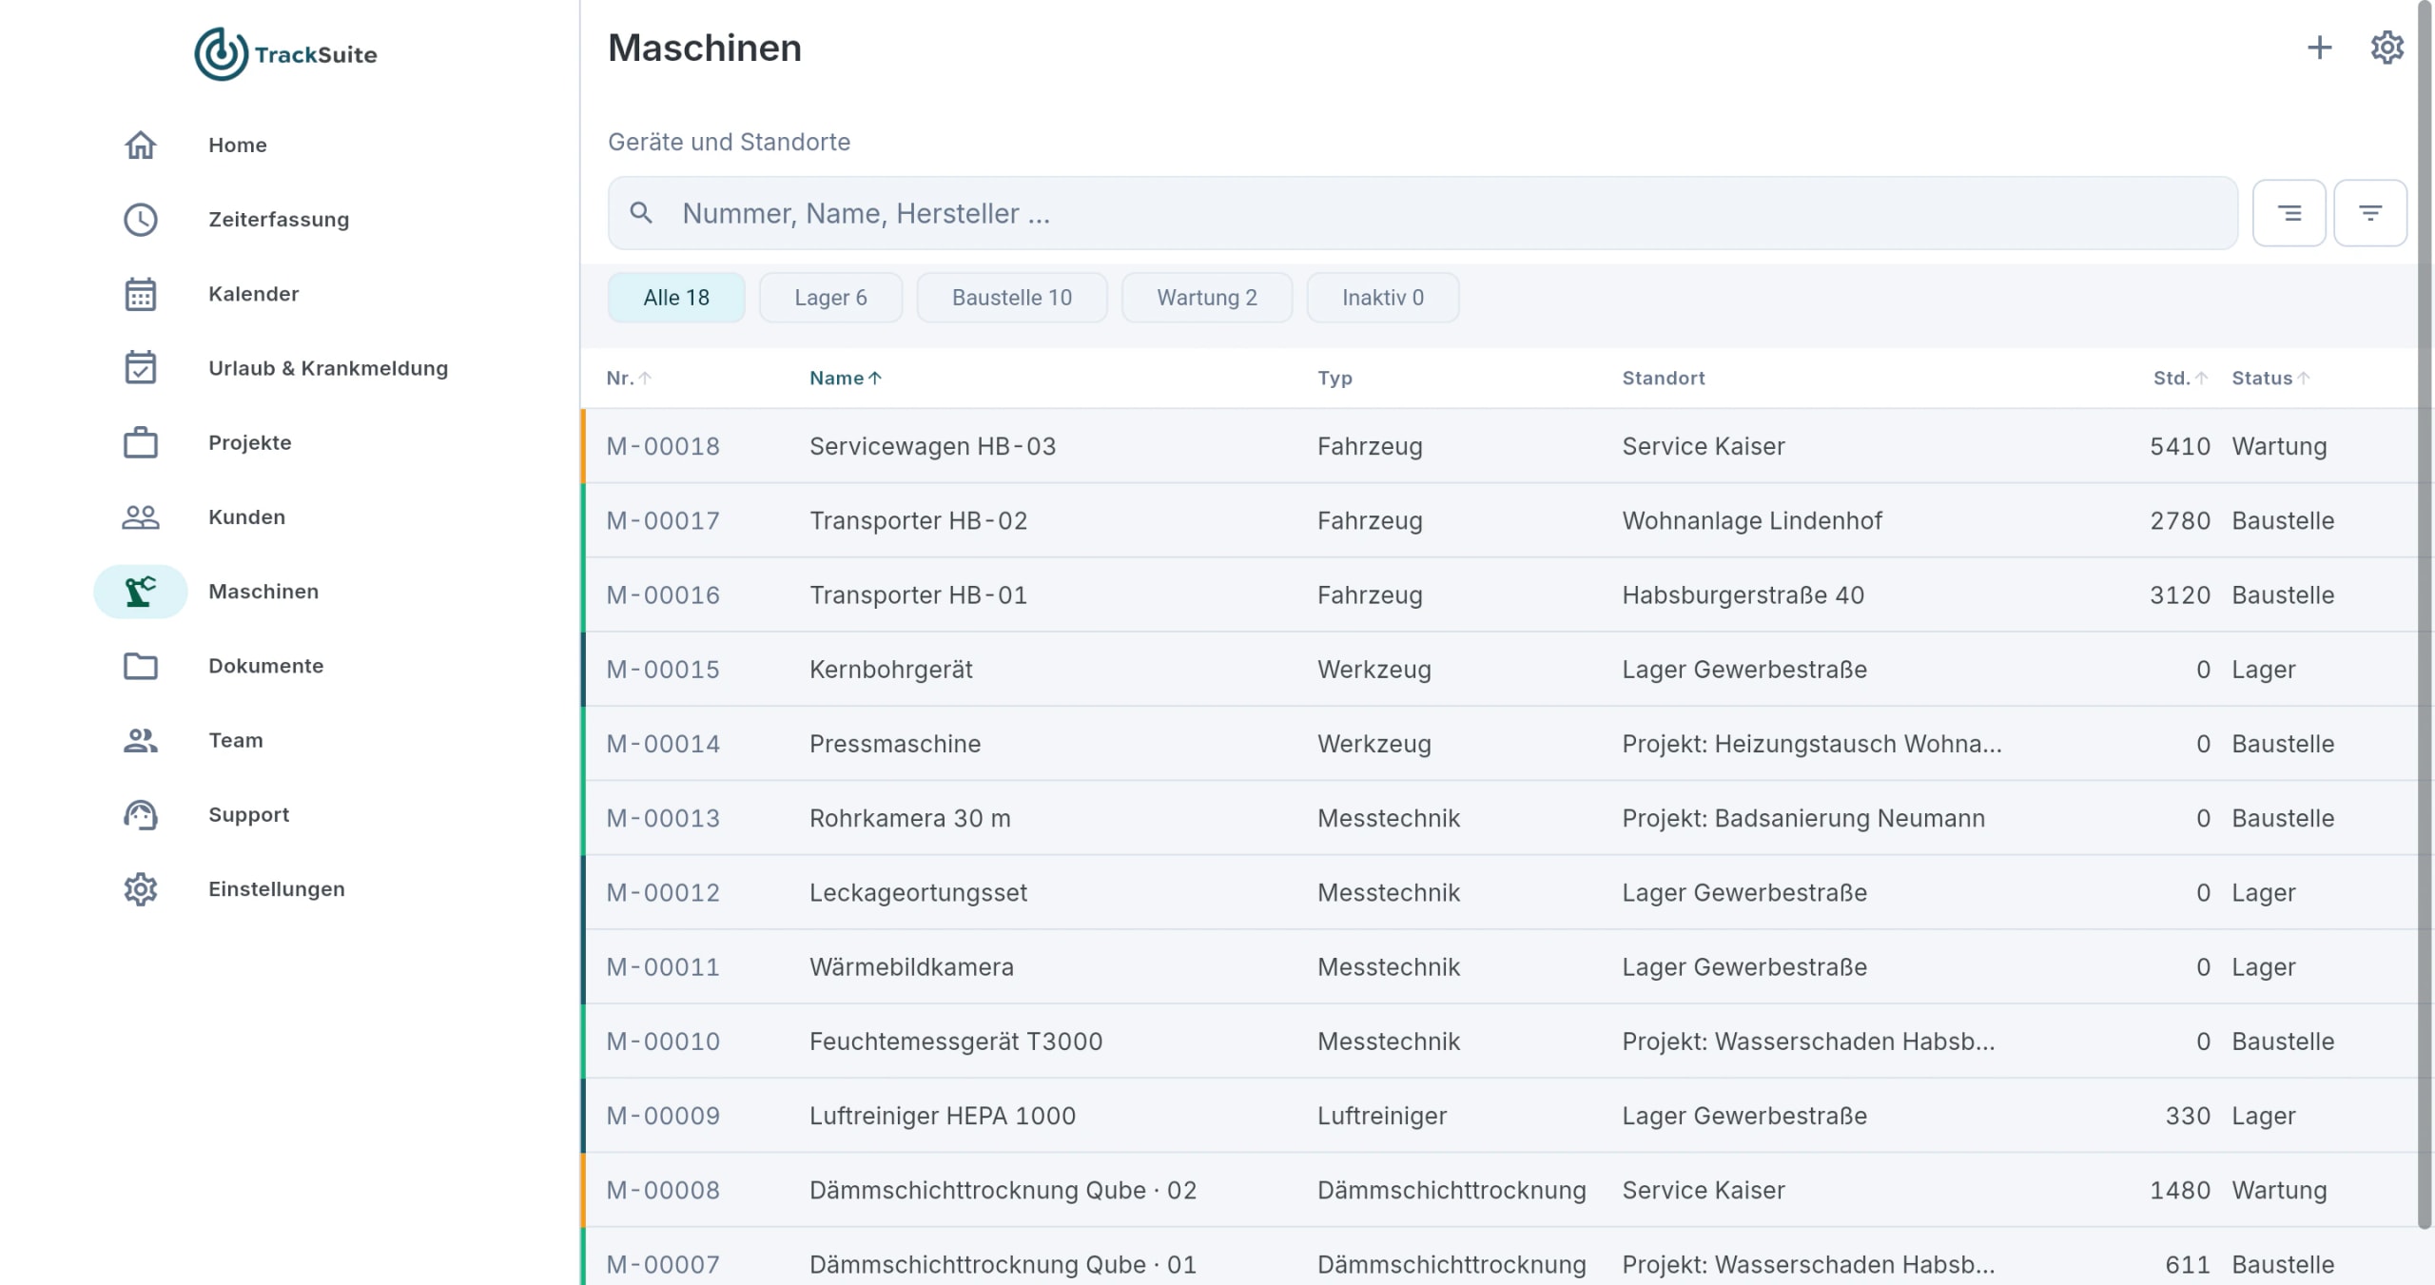Click the search magnifier icon
Image resolution: width=2435 pixels, height=1285 pixels.
pos(642,213)
